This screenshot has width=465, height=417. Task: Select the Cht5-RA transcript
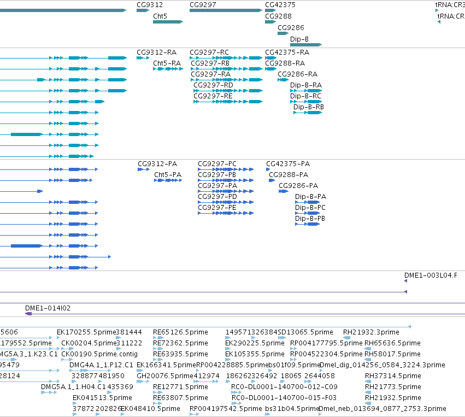pyautogui.click(x=168, y=69)
